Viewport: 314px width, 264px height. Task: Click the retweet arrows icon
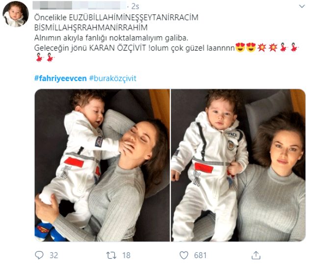pyautogui.click(x=111, y=255)
